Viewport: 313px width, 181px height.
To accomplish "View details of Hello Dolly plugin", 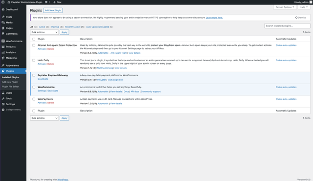I will 121,68.
